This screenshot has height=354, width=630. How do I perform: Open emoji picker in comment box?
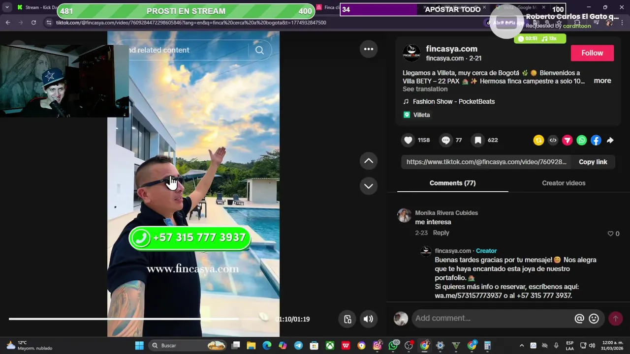[594, 319]
